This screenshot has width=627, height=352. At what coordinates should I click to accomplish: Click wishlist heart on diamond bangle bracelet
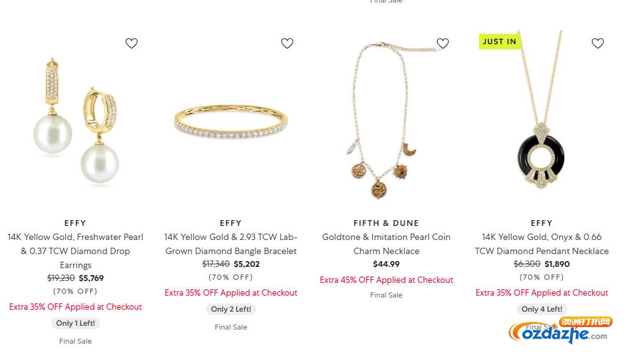287,44
